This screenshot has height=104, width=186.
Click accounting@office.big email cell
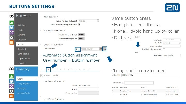[x=149, y=94]
